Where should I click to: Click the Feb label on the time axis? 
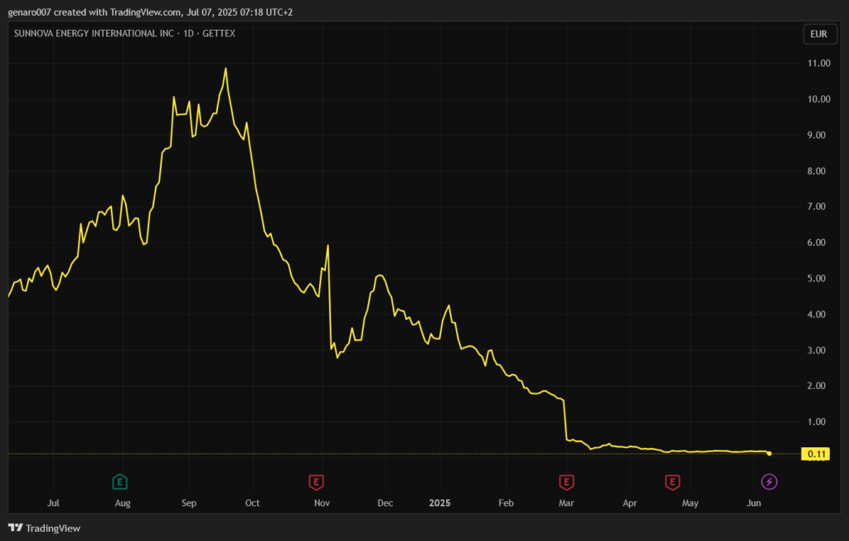pos(506,503)
